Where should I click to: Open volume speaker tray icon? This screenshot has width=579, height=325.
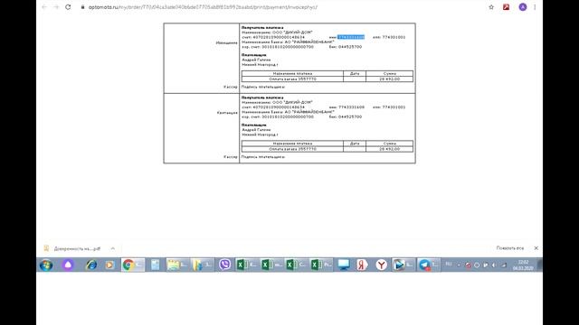[494, 265]
